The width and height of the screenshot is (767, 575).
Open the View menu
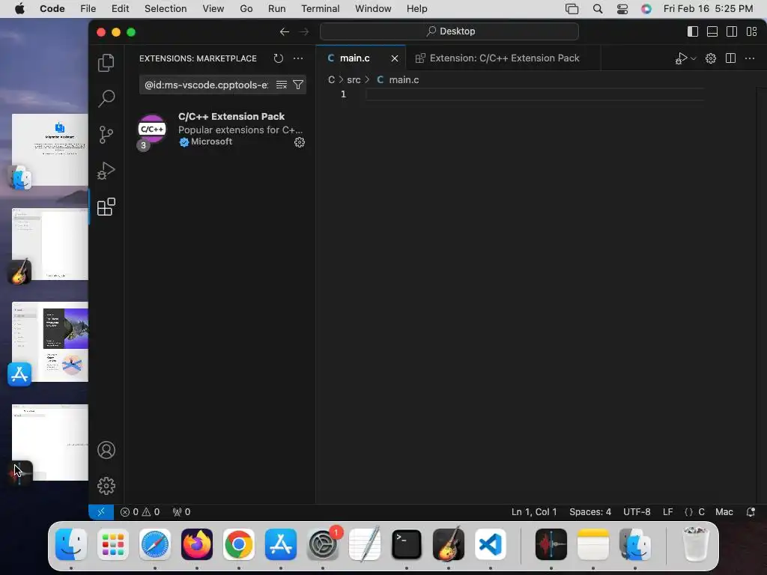pyautogui.click(x=213, y=9)
